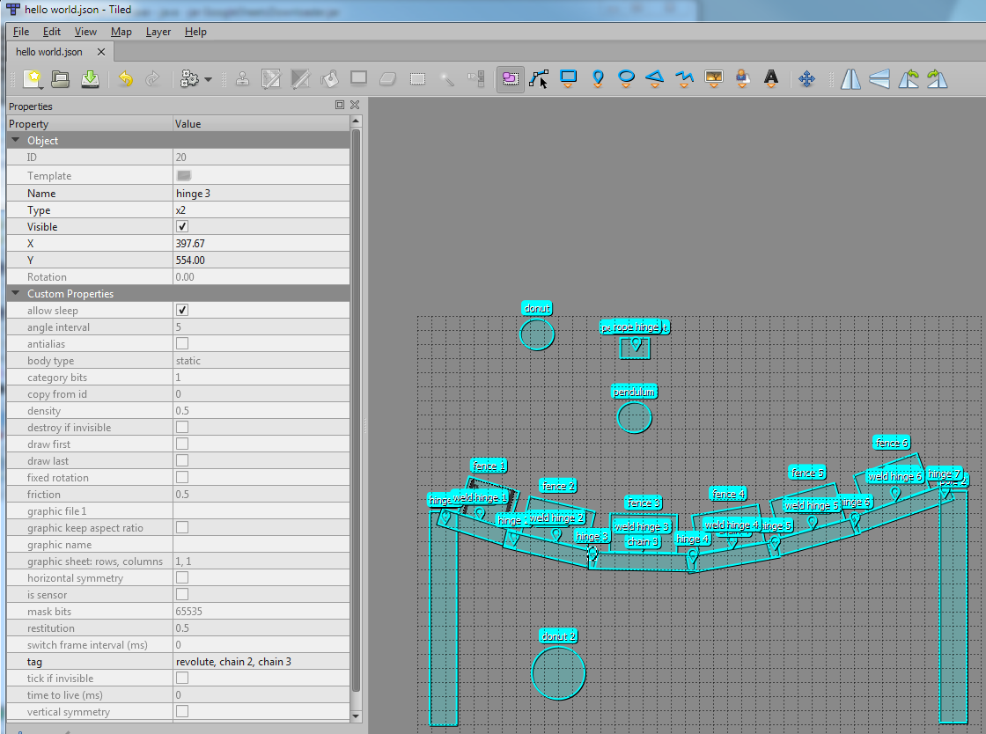Viewport: 986px width, 734px height.
Task: Select the Rectangular Select tool
Action: pos(417,78)
